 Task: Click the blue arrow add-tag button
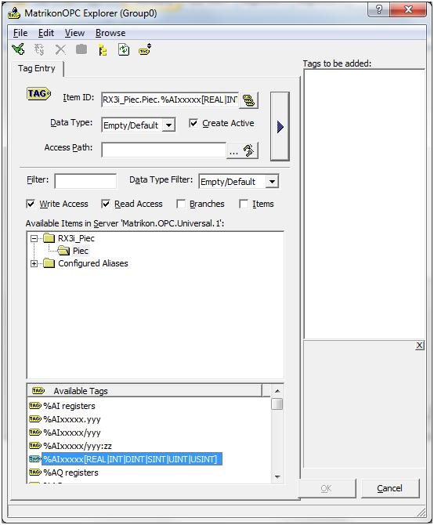[x=280, y=127]
